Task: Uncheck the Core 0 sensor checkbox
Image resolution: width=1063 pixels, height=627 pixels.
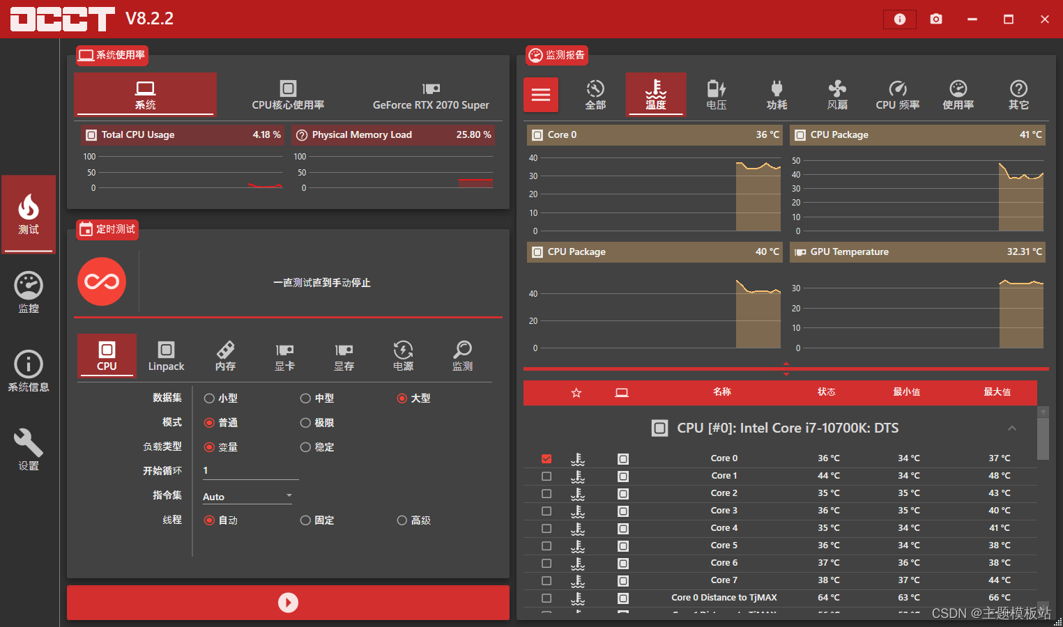Action: 546,459
